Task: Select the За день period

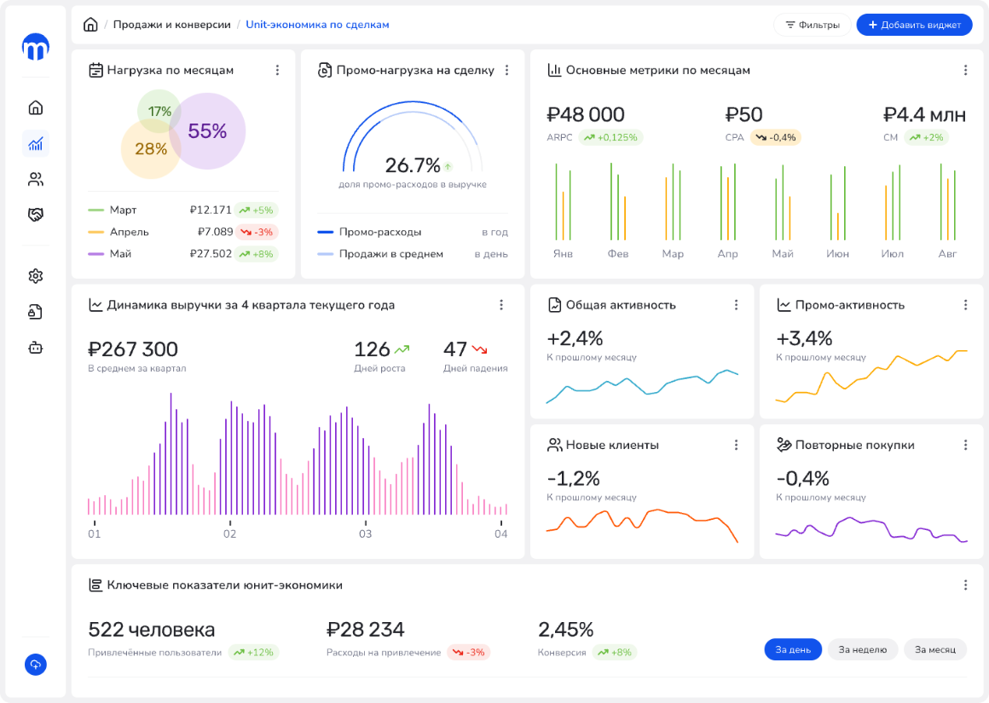Action: (793, 649)
